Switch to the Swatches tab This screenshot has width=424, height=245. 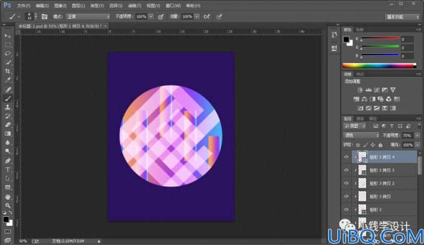(360, 29)
